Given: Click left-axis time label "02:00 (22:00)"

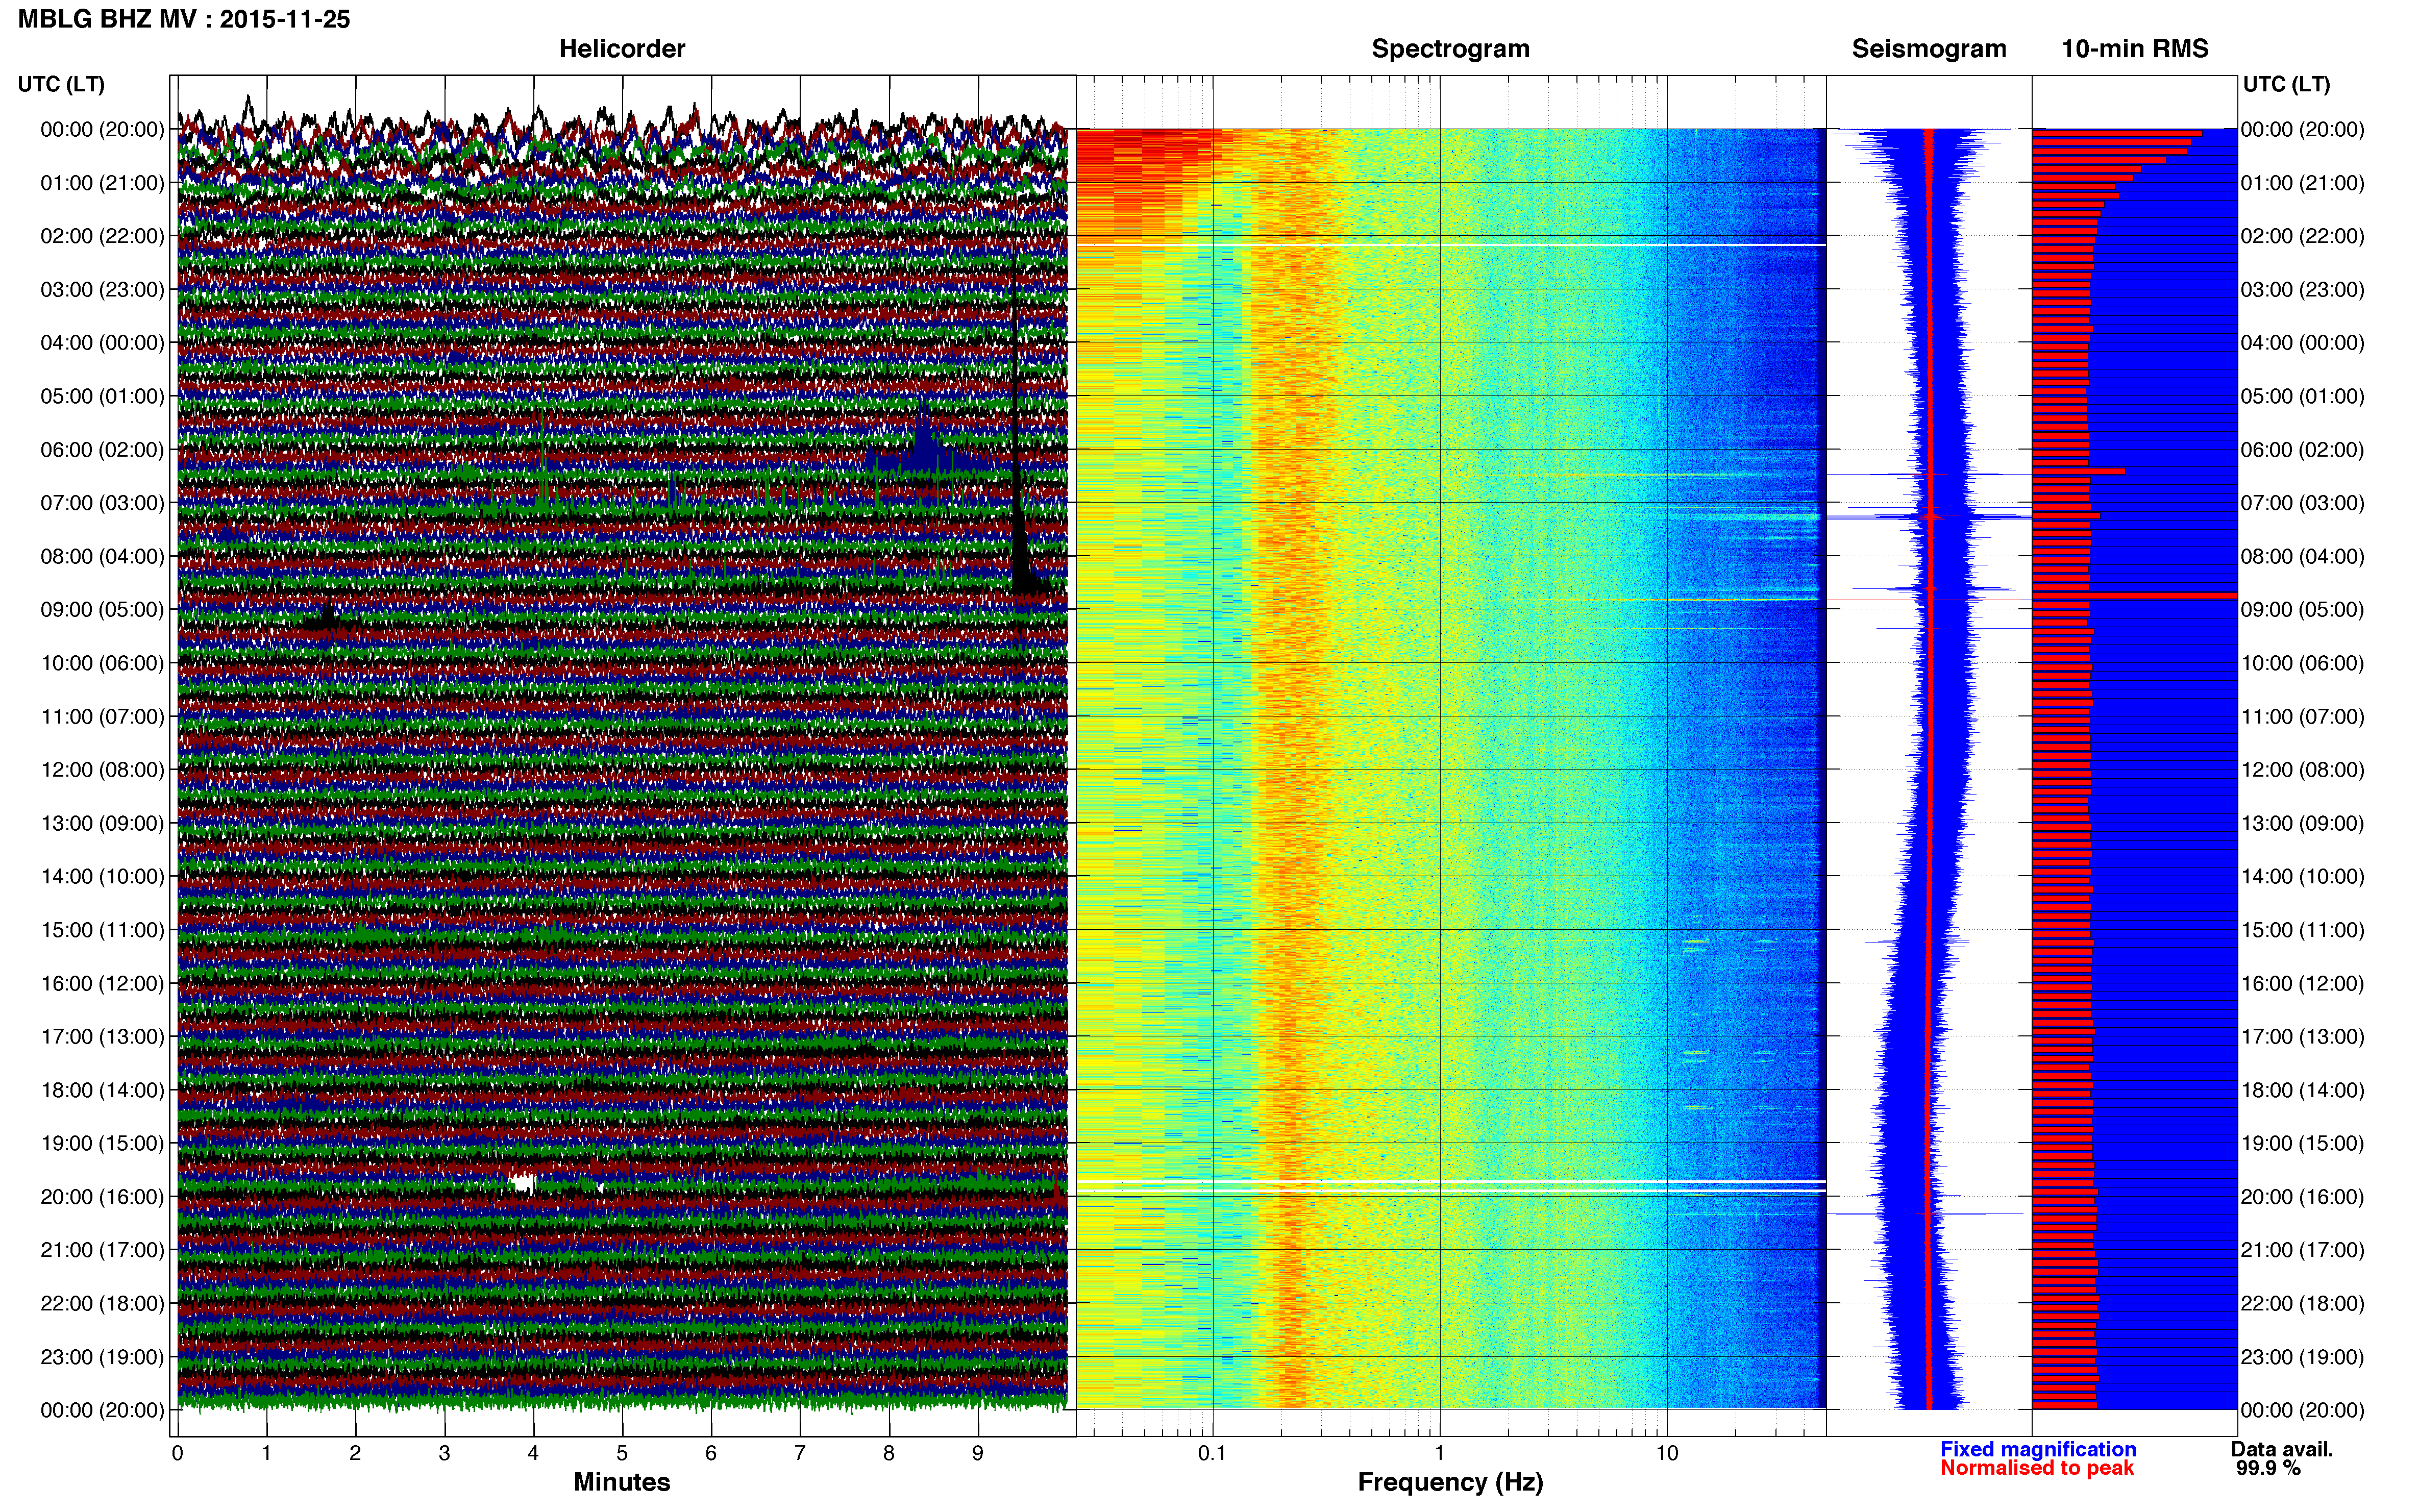Looking at the screenshot, I should coord(102,236).
